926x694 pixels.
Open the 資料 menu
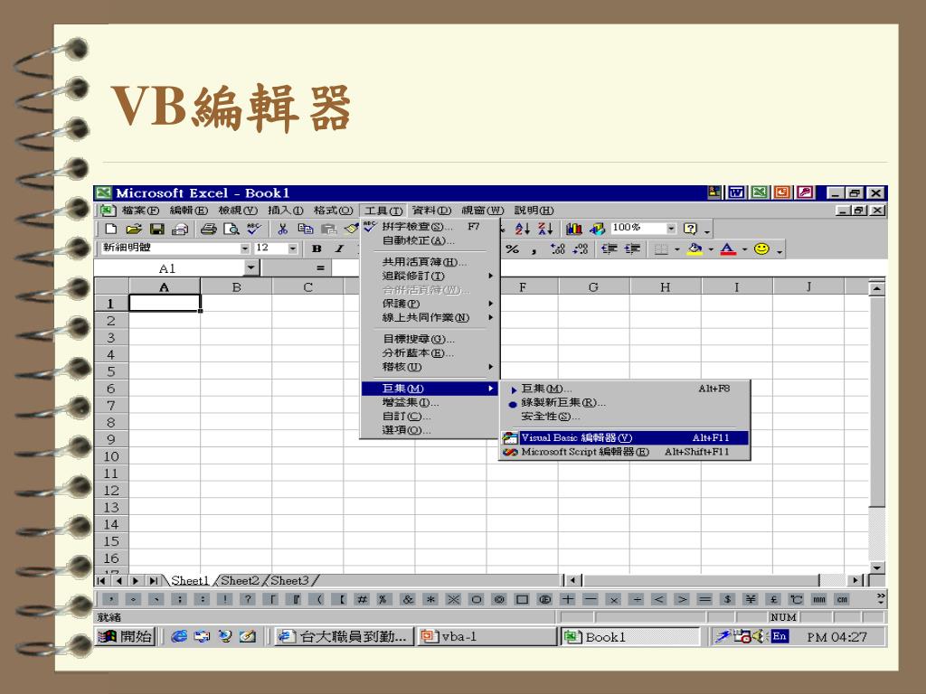[x=431, y=210]
